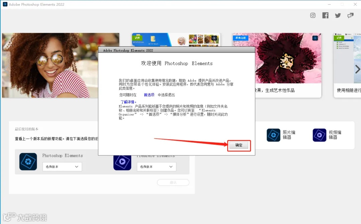361x224 pixels.
Task: Open the dark red flower artwork card
Action: [288, 58]
